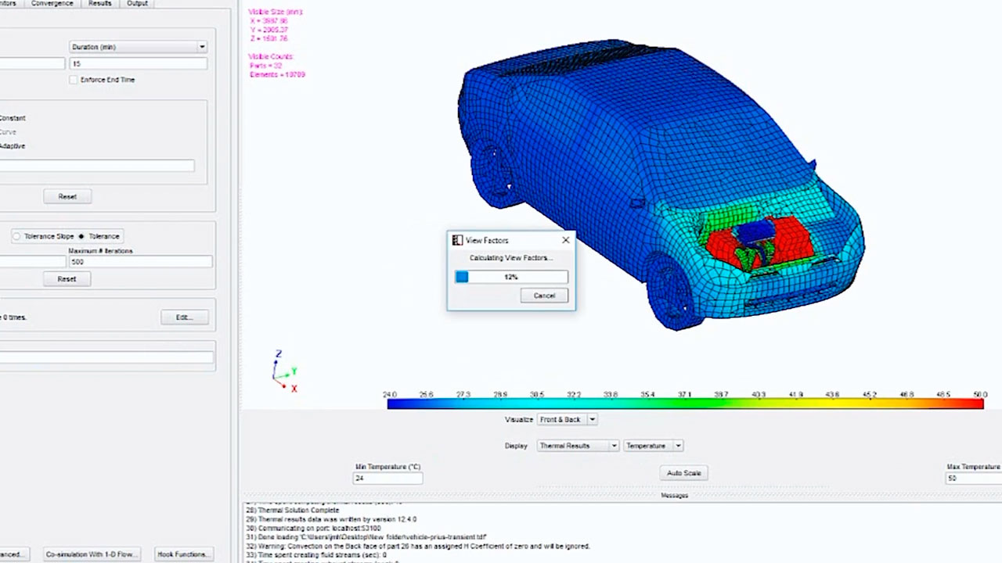Viewport: 1002px width, 563px height.
Task: Expand the Visualize Front & Back dropdown
Action: point(567,420)
